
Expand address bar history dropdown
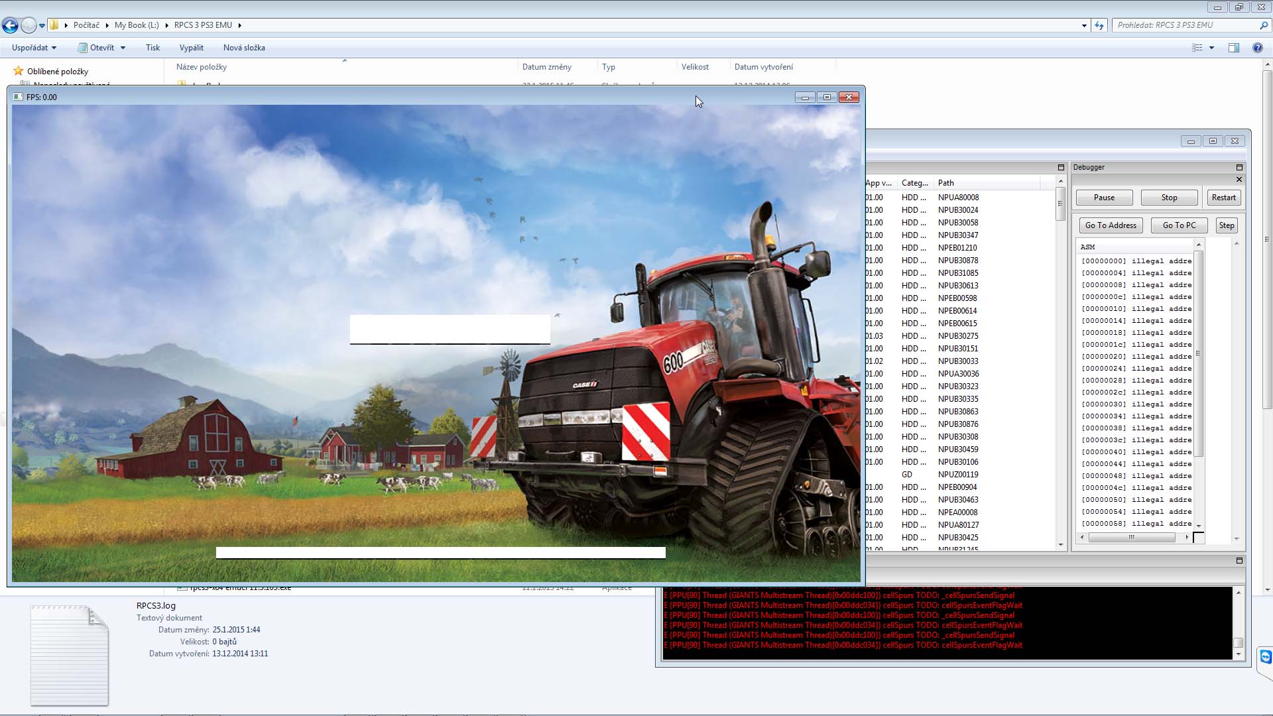click(1084, 25)
